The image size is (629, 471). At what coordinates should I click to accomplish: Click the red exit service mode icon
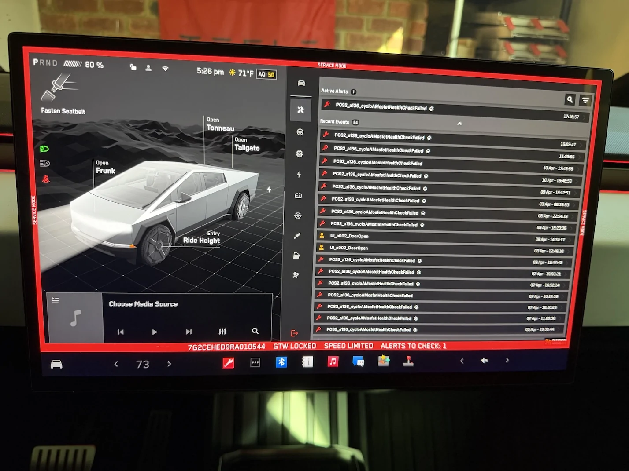pos(295,333)
